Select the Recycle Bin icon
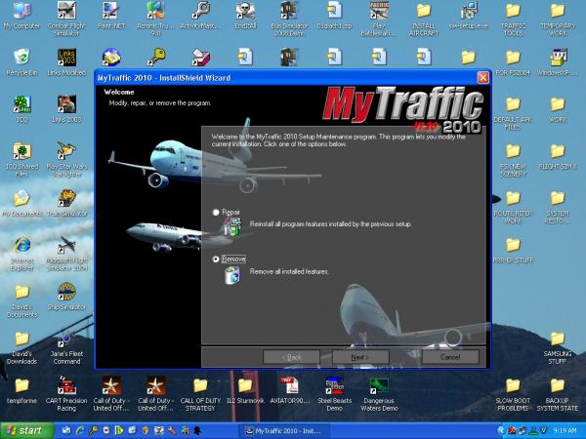The image size is (586, 439). point(21,62)
